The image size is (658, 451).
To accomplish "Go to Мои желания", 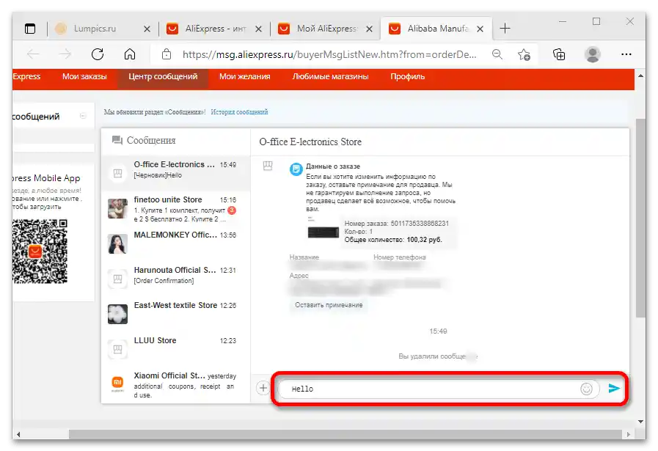I will click(245, 77).
